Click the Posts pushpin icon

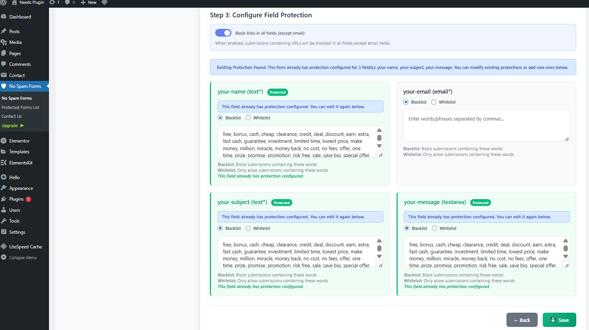(x=4, y=31)
